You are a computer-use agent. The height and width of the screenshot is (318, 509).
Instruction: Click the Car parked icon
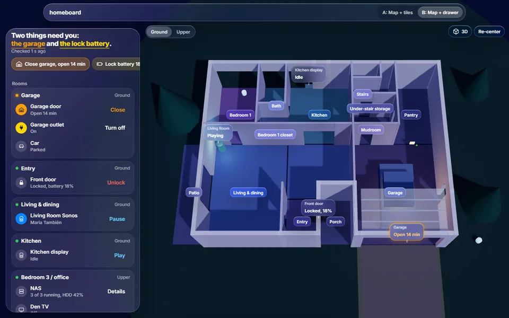pos(21,146)
